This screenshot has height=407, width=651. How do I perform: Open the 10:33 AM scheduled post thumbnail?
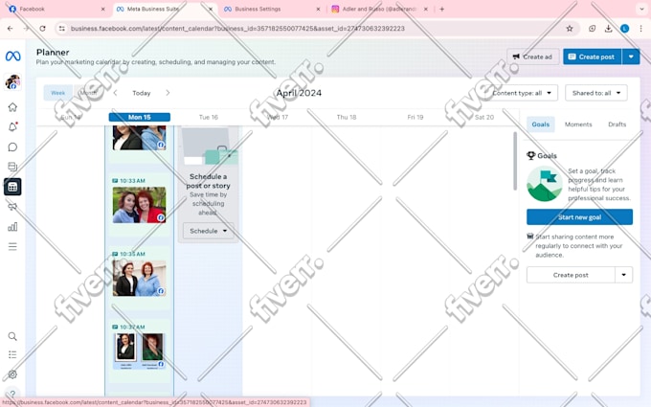click(x=139, y=205)
